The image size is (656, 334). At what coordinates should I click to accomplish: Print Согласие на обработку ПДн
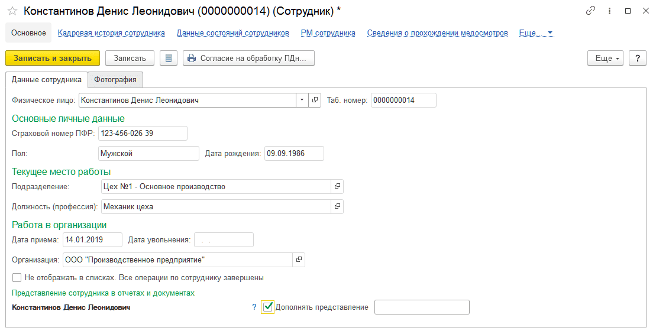pyautogui.click(x=248, y=58)
